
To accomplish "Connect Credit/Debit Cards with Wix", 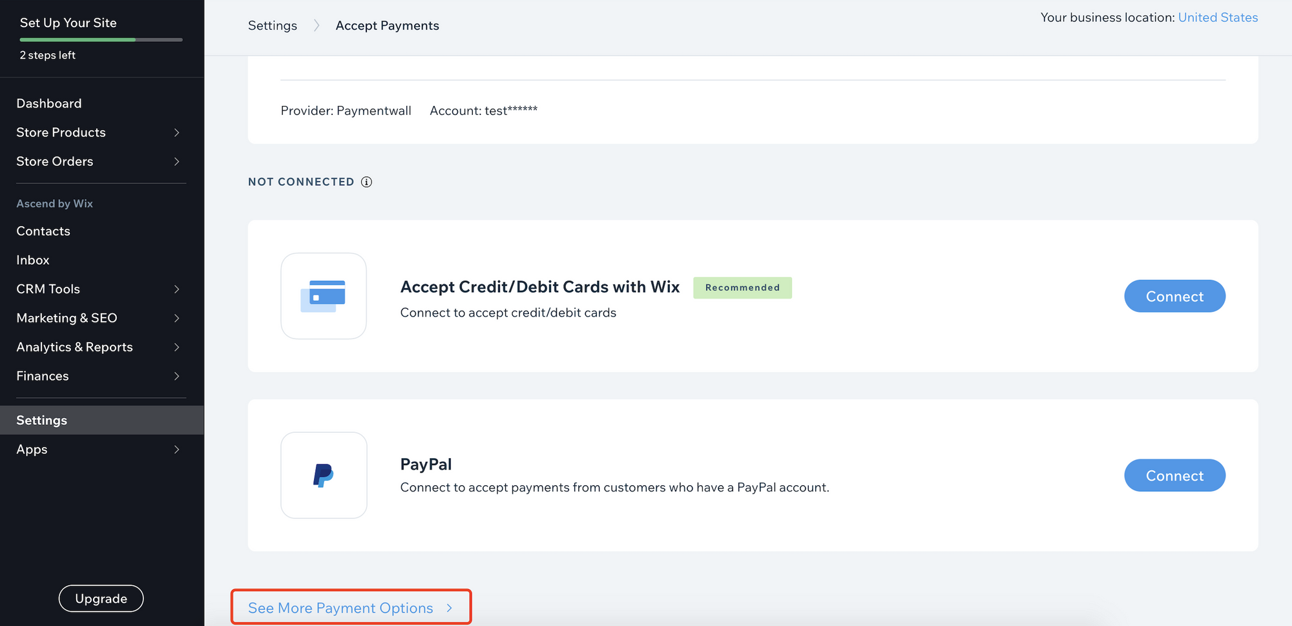I will (1174, 297).
